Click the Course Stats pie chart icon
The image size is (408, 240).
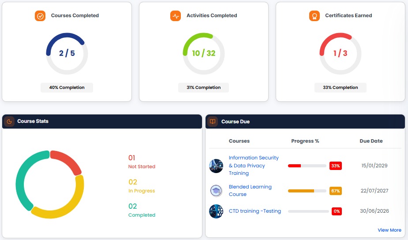click(x=9, y=122)
